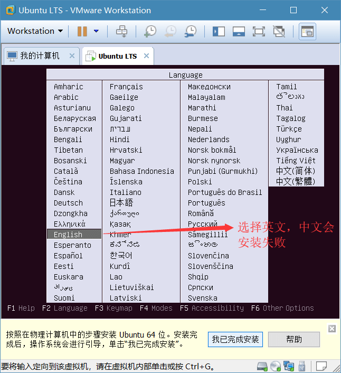Click F6 Other Options
The image size is (341, 373).
pyautogui.click(x=282, y=308)
